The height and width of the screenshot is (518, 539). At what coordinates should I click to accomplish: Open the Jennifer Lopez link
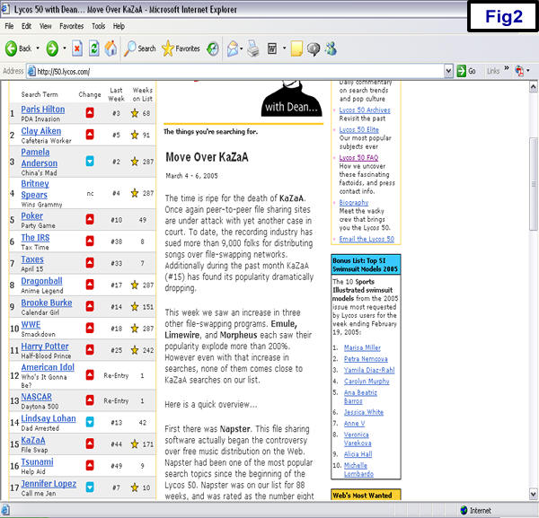(49, 484)
